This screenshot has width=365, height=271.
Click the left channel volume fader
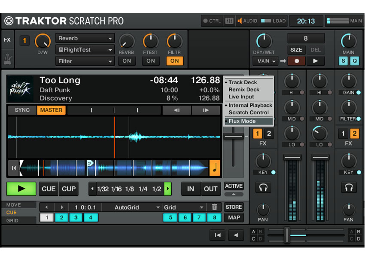click(292, 157)
